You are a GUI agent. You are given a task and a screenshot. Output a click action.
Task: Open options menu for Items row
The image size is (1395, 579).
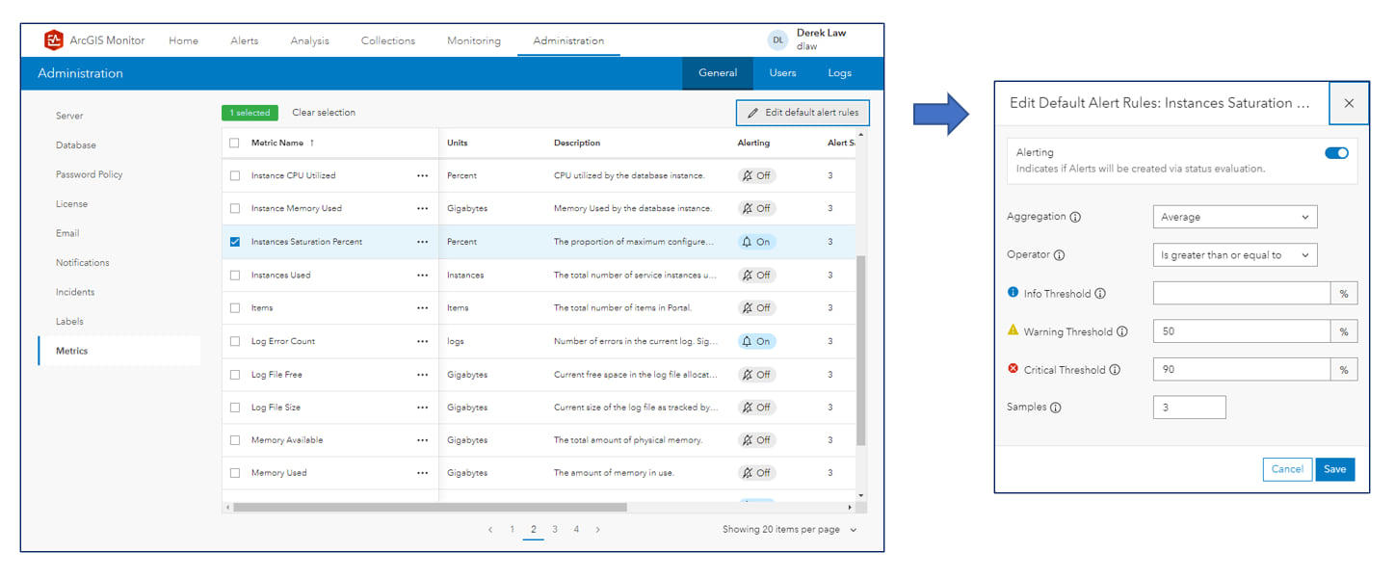422,308
